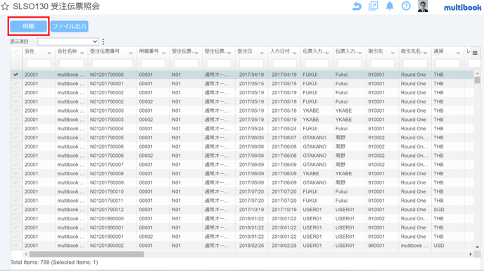The width and height of the screenshot is (484, 271).
Task: Click the horizontal scrollbar thumb
Action: 87,254
